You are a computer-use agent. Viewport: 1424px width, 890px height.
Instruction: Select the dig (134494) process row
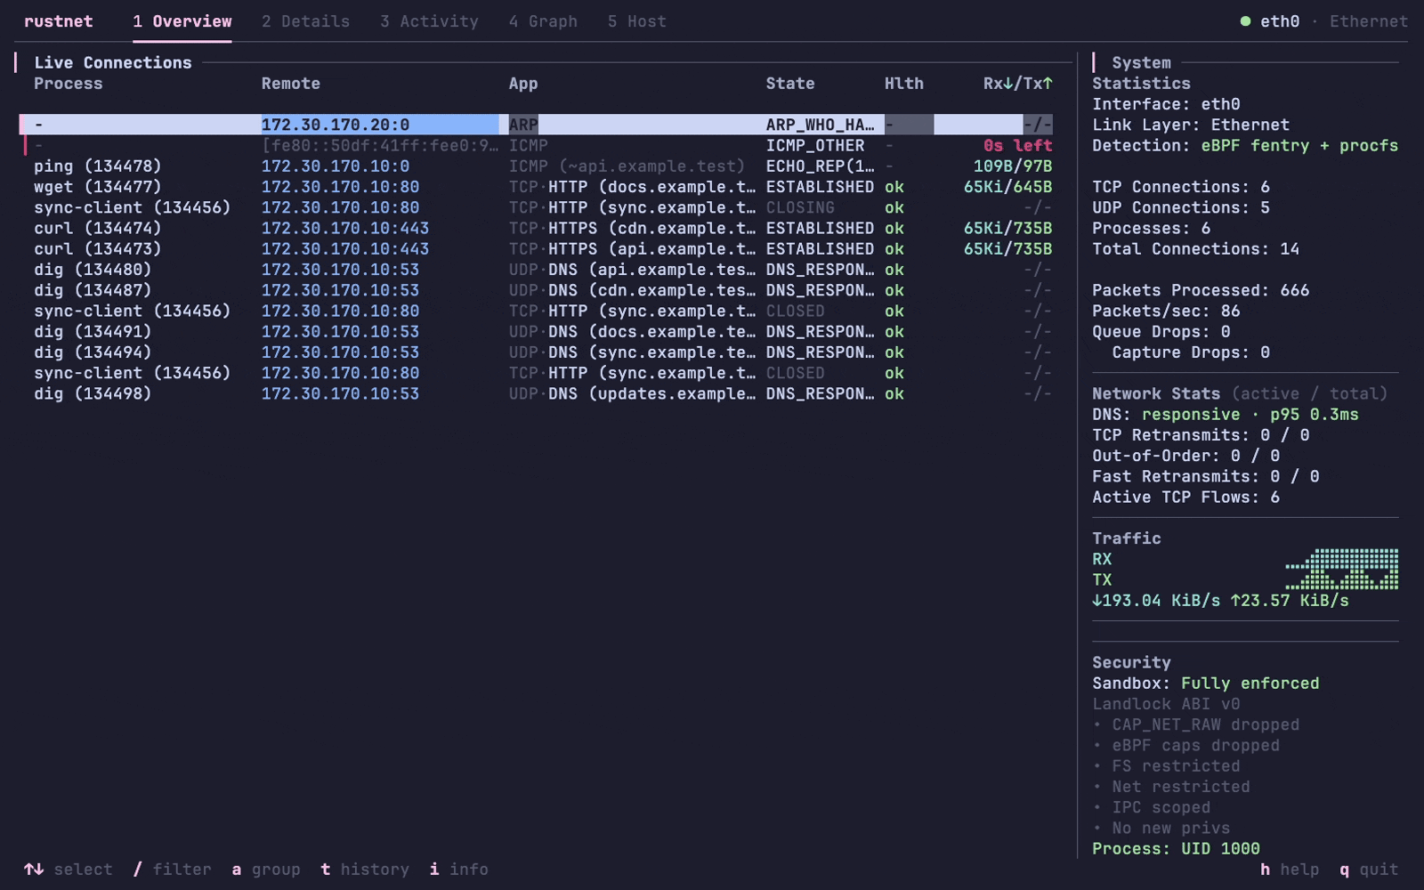click(537, 352)
